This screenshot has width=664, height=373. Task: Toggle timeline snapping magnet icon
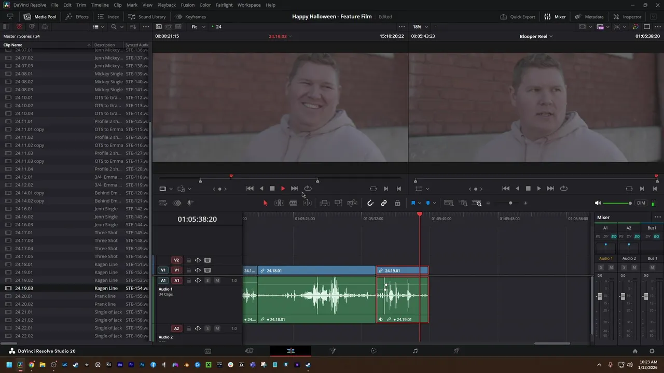[370, 203]
